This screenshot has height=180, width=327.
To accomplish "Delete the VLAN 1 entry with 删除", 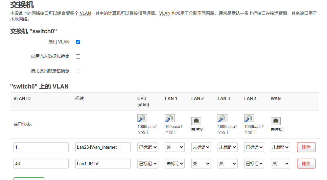I will tap(306, 147).
